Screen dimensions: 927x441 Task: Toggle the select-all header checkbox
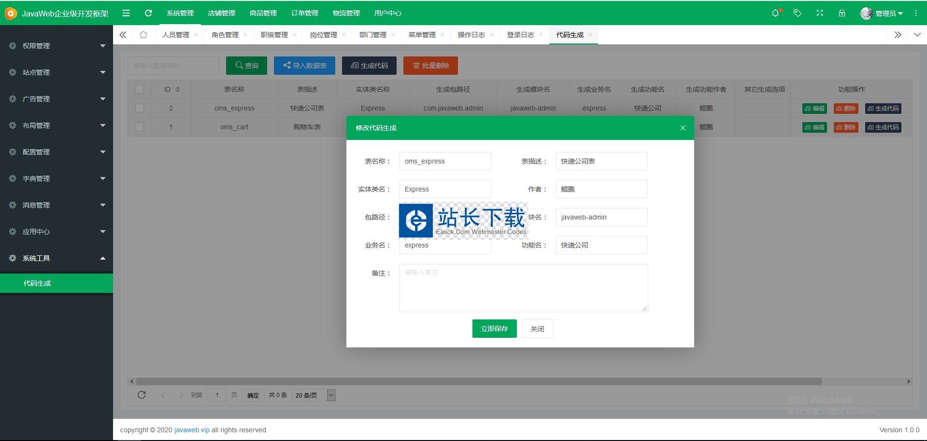pos(140,89)
